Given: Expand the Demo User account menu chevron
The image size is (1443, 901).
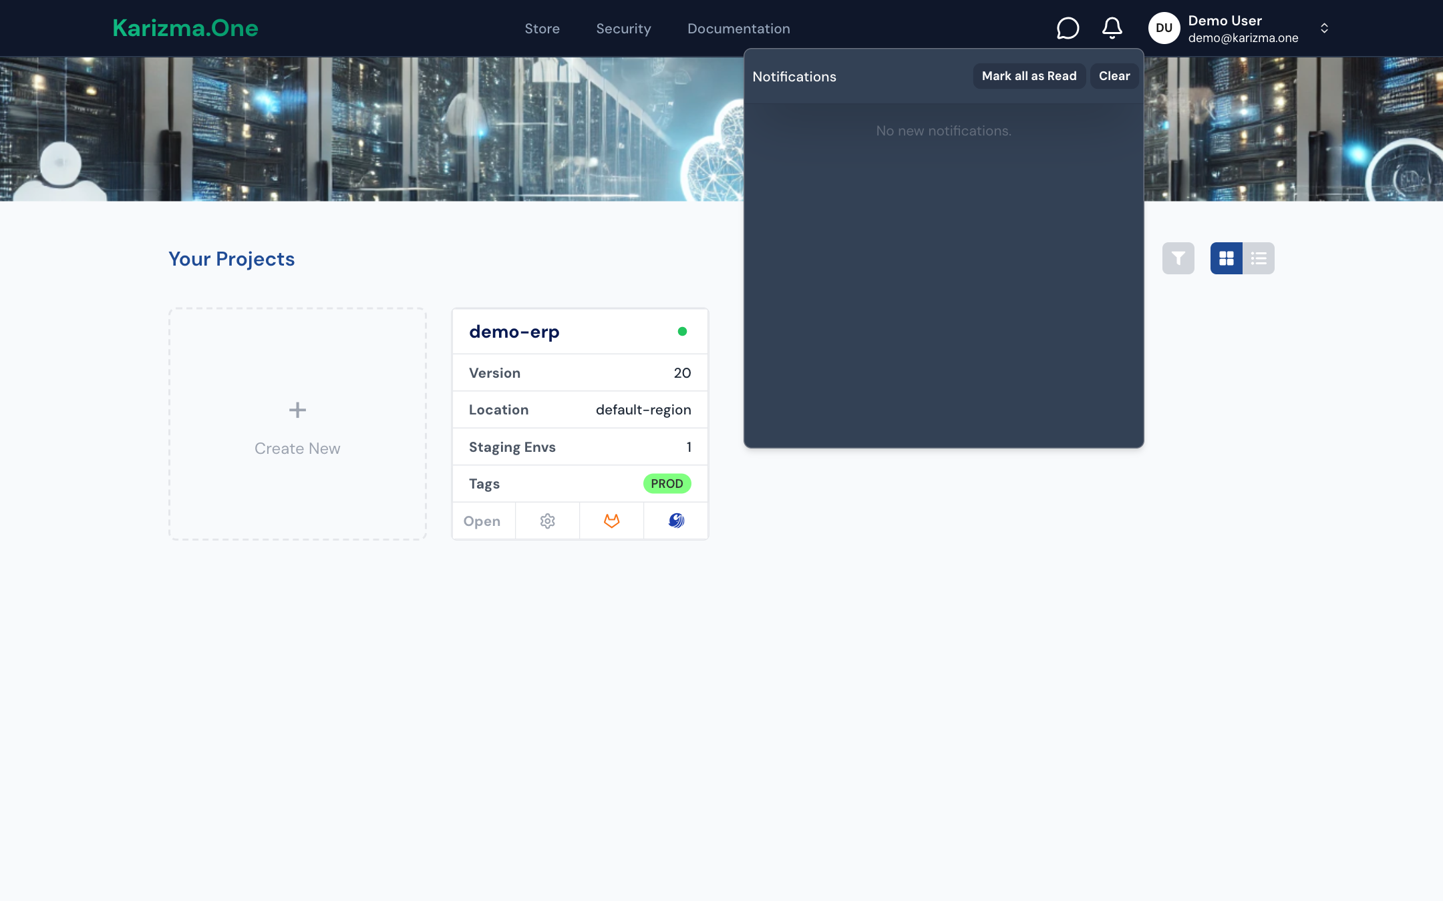Looking at the screenshot, I should coord(1324,28).
